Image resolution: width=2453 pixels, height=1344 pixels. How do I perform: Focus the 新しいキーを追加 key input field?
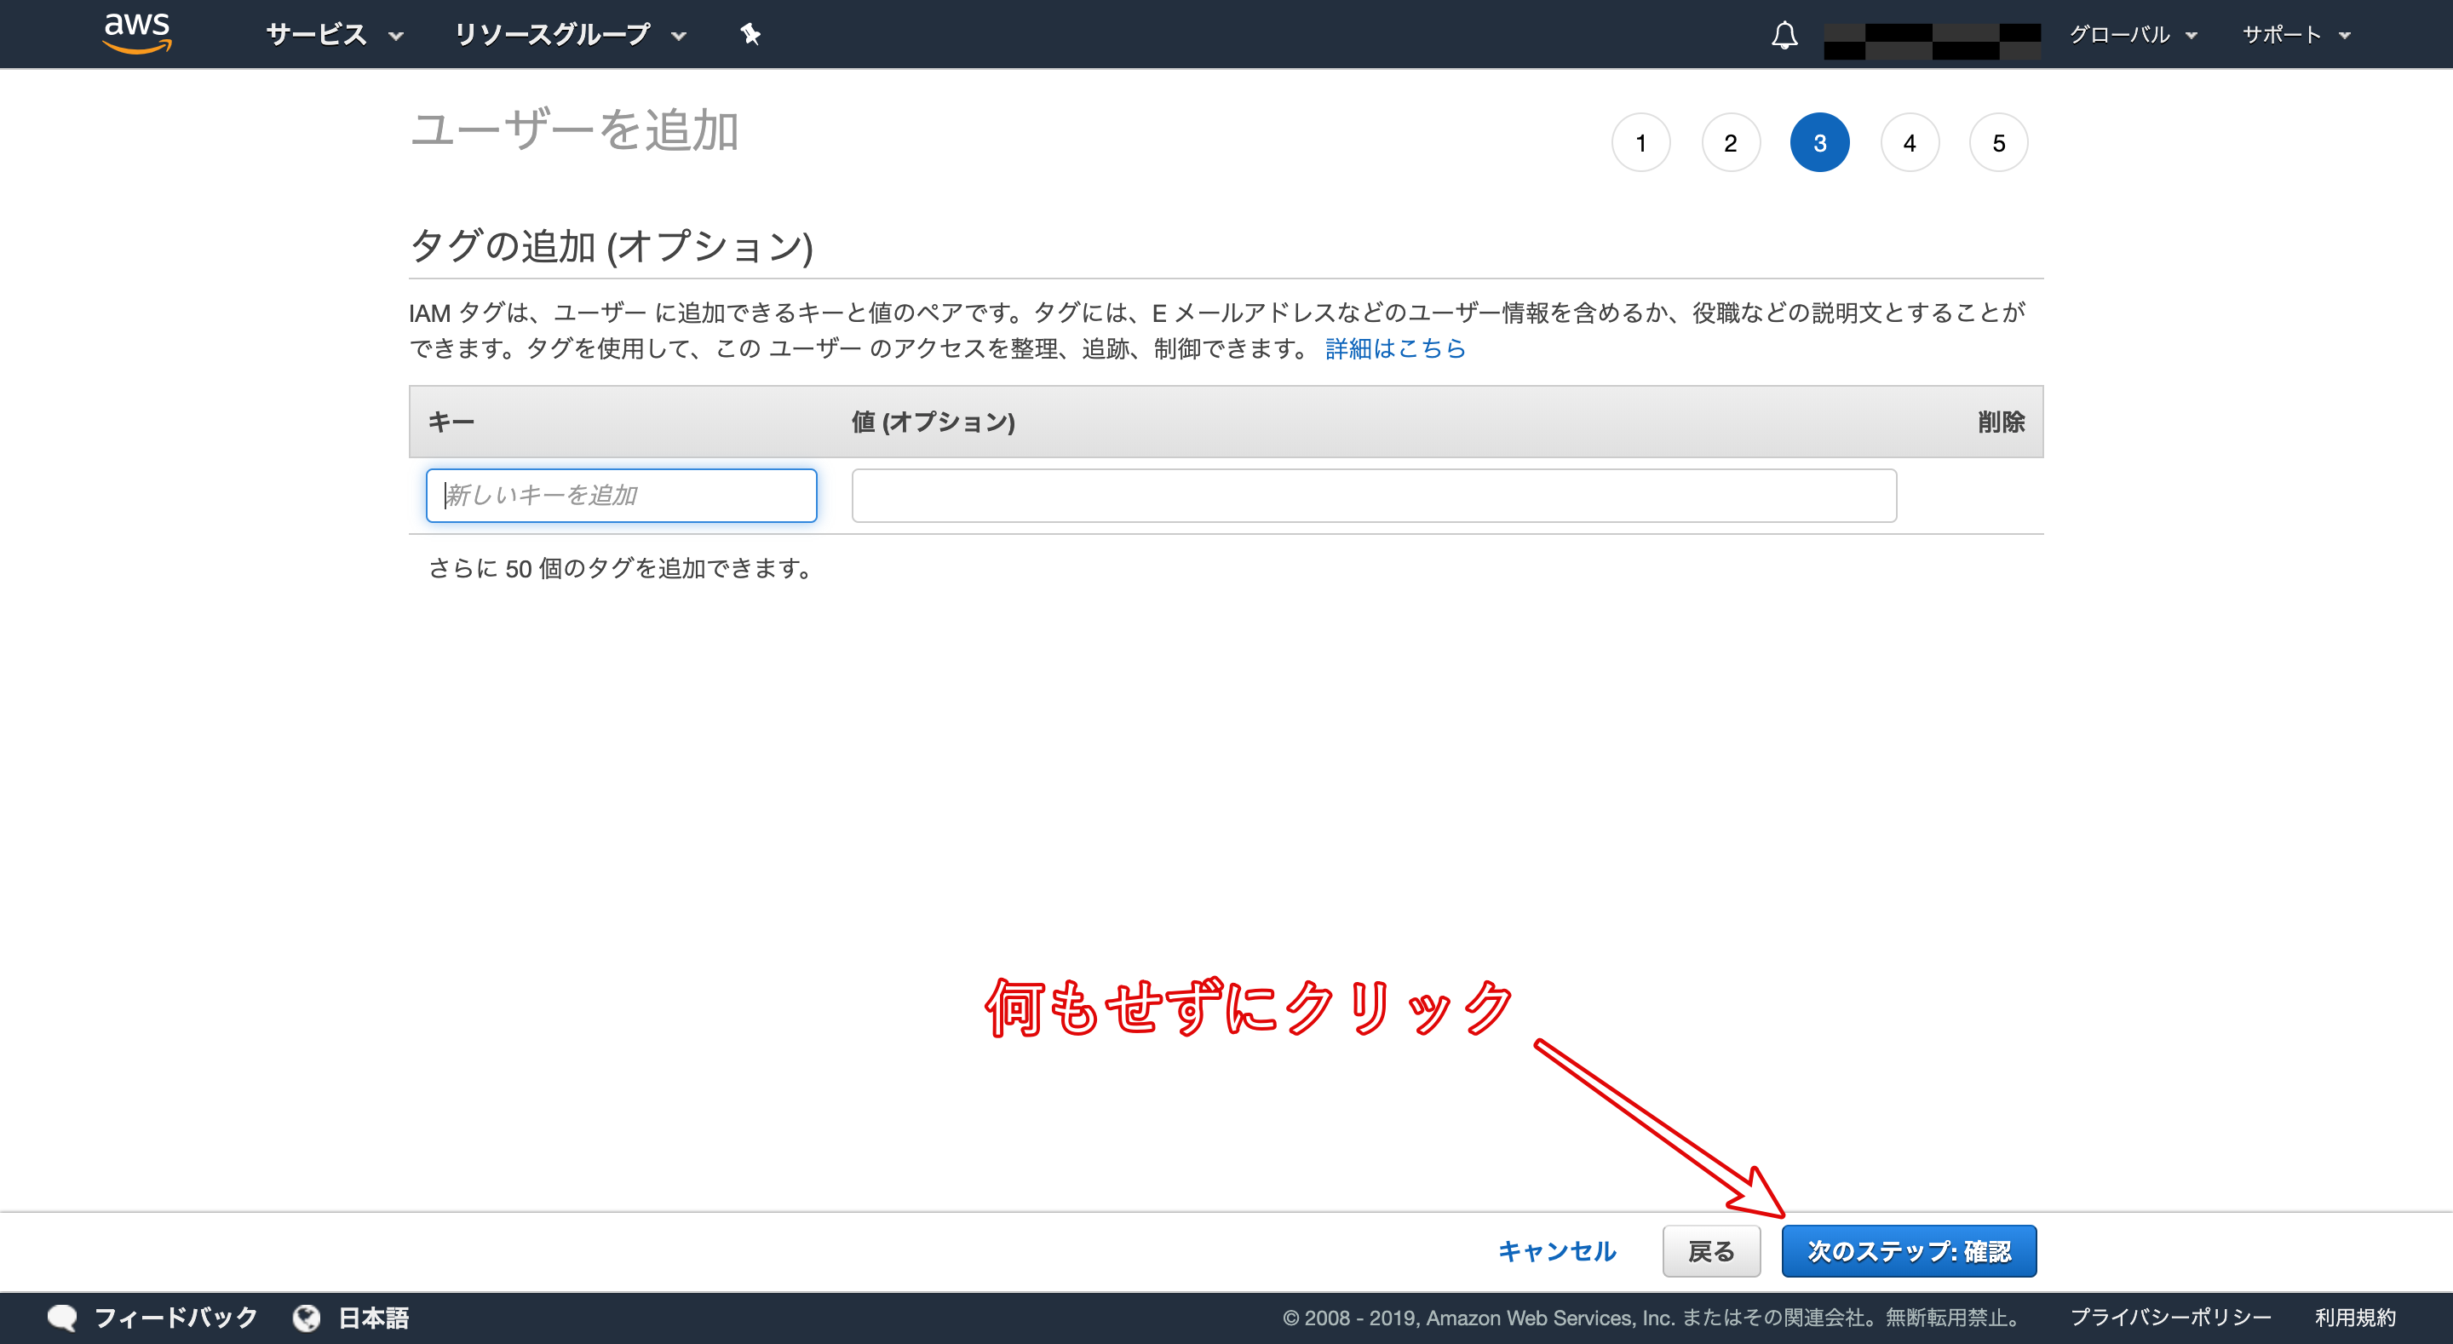pos(621,496)
